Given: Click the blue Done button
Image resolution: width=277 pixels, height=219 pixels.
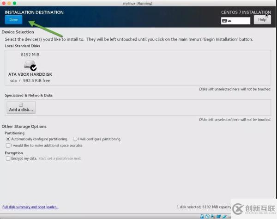Looking at the screenshot, I should coord(13,19).
